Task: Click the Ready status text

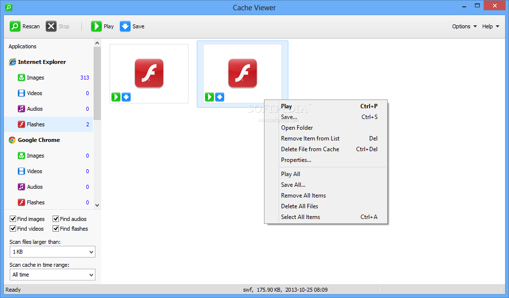Action: click(x=13, y=290)
